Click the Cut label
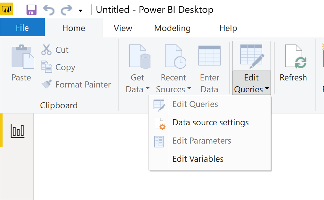The image size is (324, 200). 62,50
